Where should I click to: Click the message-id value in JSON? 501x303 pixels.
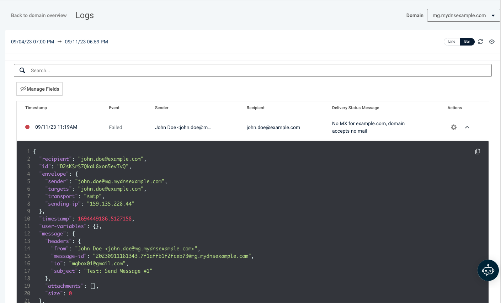click(172, 256)
